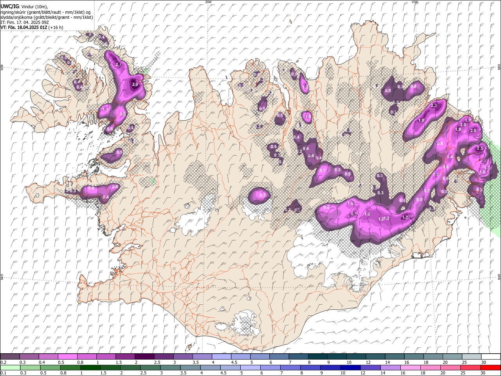Screen dimensions: 501x376
Task: Select the medium green 0.5 swatch, bottom legend row
Action: coord(50,368)
